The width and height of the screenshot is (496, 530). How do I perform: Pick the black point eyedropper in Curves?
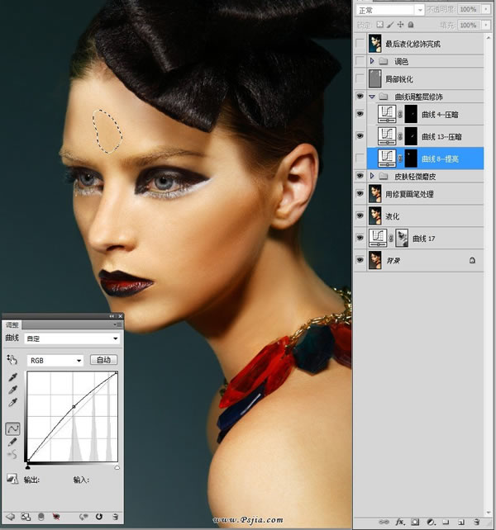click(x=13, y=377)
